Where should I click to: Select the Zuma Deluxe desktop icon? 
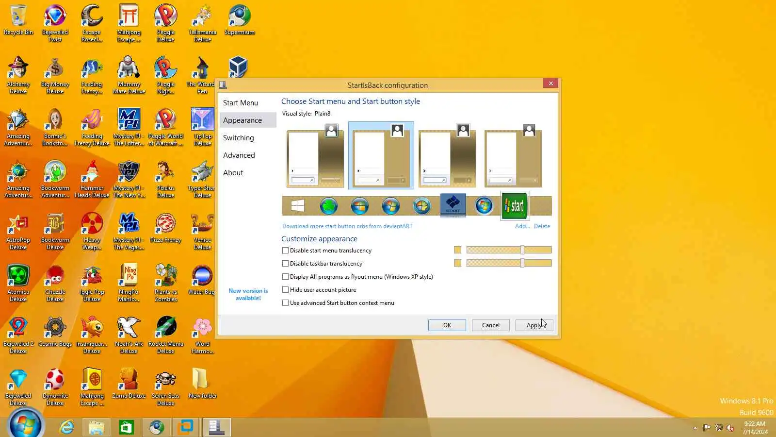point(129,384)
